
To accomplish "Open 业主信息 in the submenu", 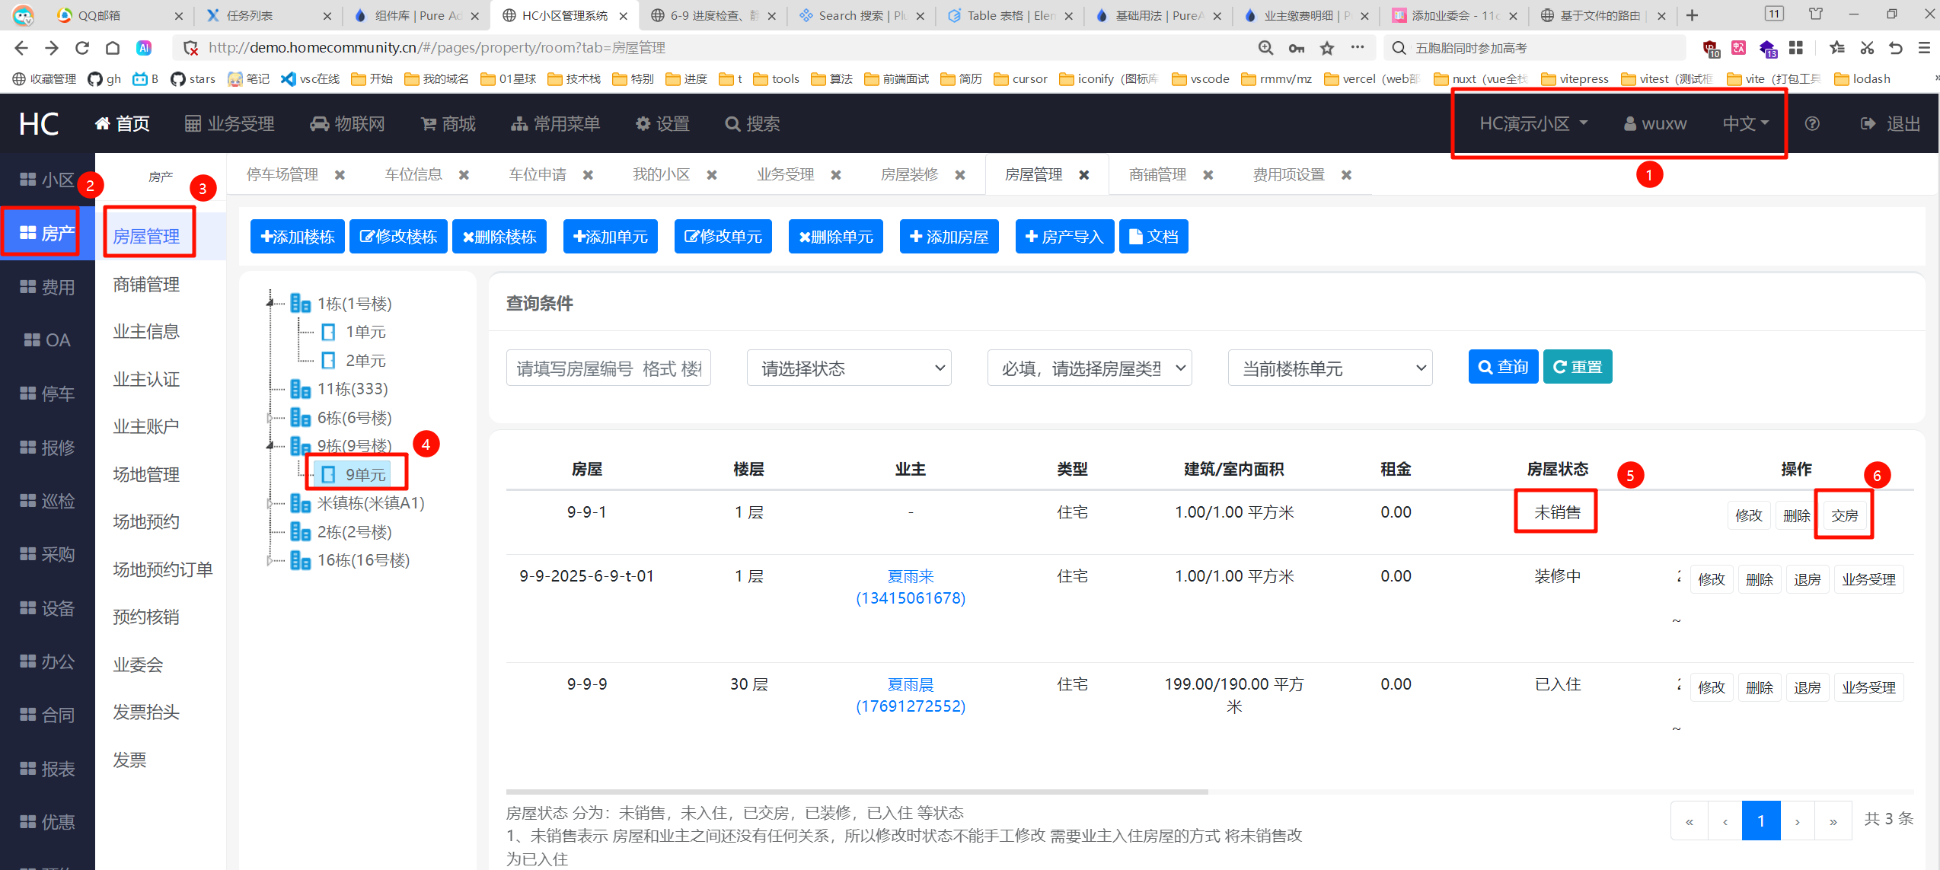I will click(x=146, y=332).
